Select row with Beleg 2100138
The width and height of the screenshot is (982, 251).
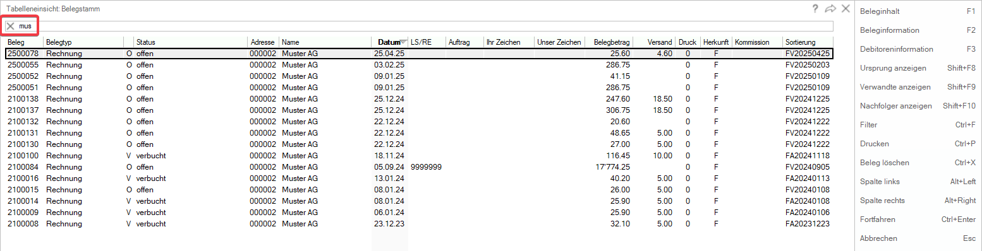[419, 99]
